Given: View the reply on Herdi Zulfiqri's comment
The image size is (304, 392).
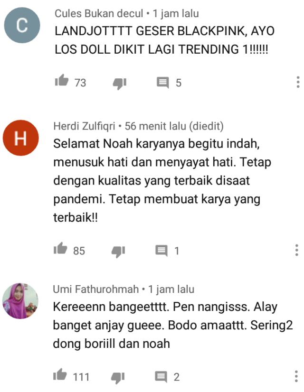Looking at the screenshot, I should [x=161, y=251].
